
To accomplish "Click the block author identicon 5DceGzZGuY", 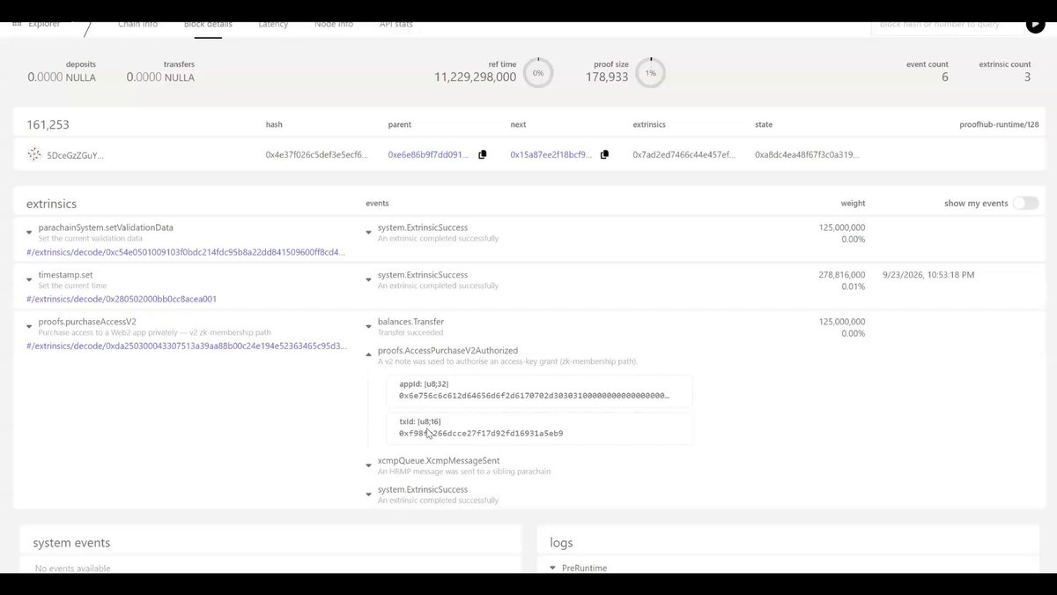I will pos(34,154).
